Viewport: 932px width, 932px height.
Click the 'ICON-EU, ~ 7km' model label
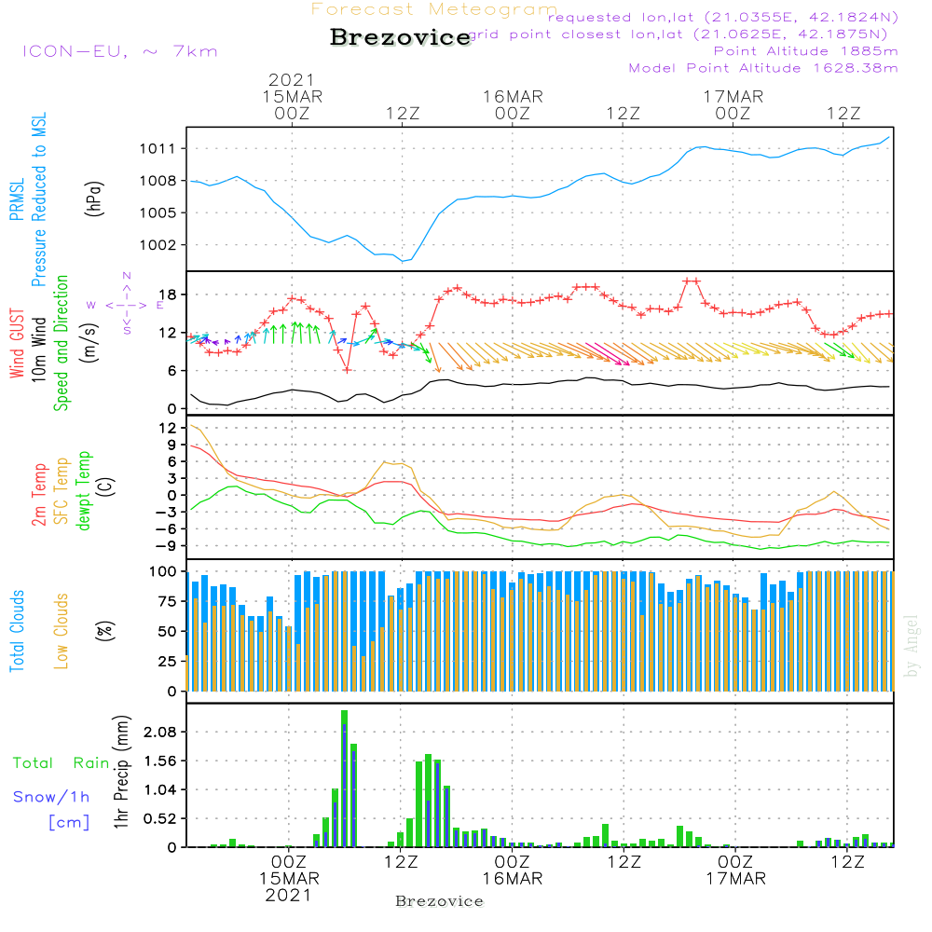(x=120, y=51)
